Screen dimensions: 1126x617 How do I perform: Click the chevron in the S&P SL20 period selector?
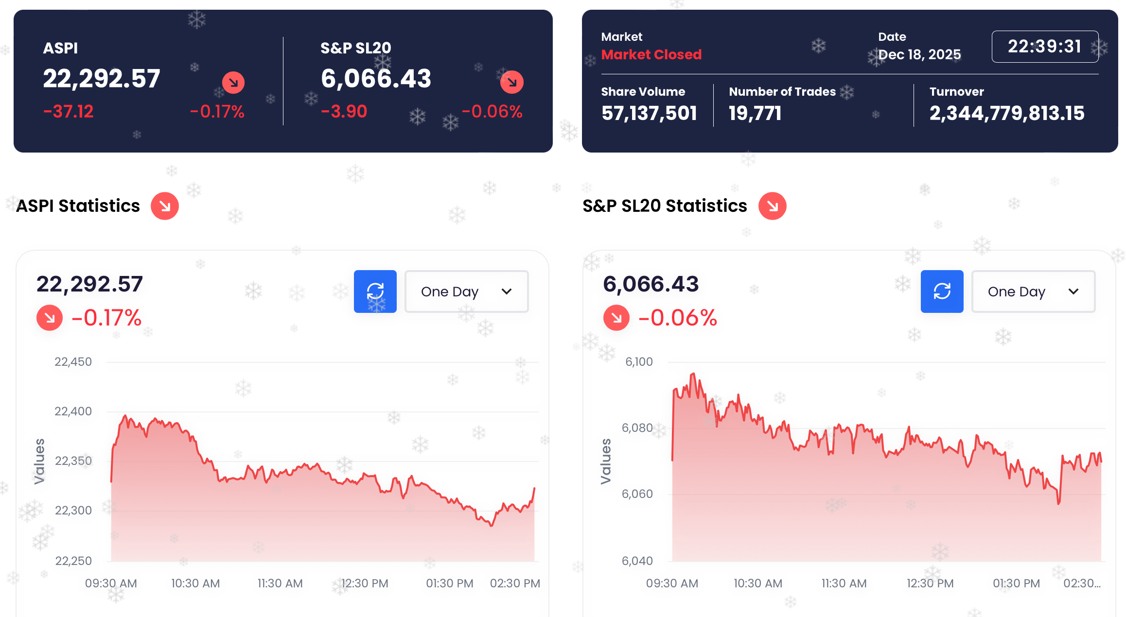coord(1073,291)
